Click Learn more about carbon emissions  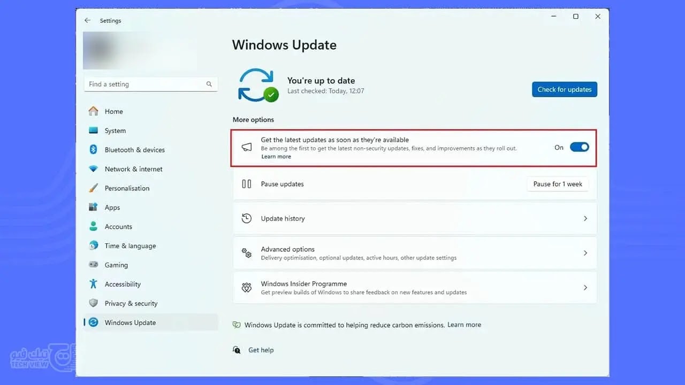(464, 325)
